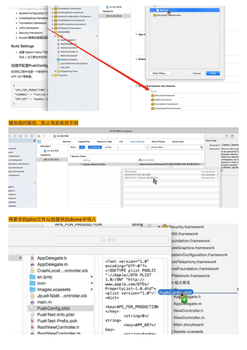
Task: Click the Add Other… button
Action: (160, 73)
